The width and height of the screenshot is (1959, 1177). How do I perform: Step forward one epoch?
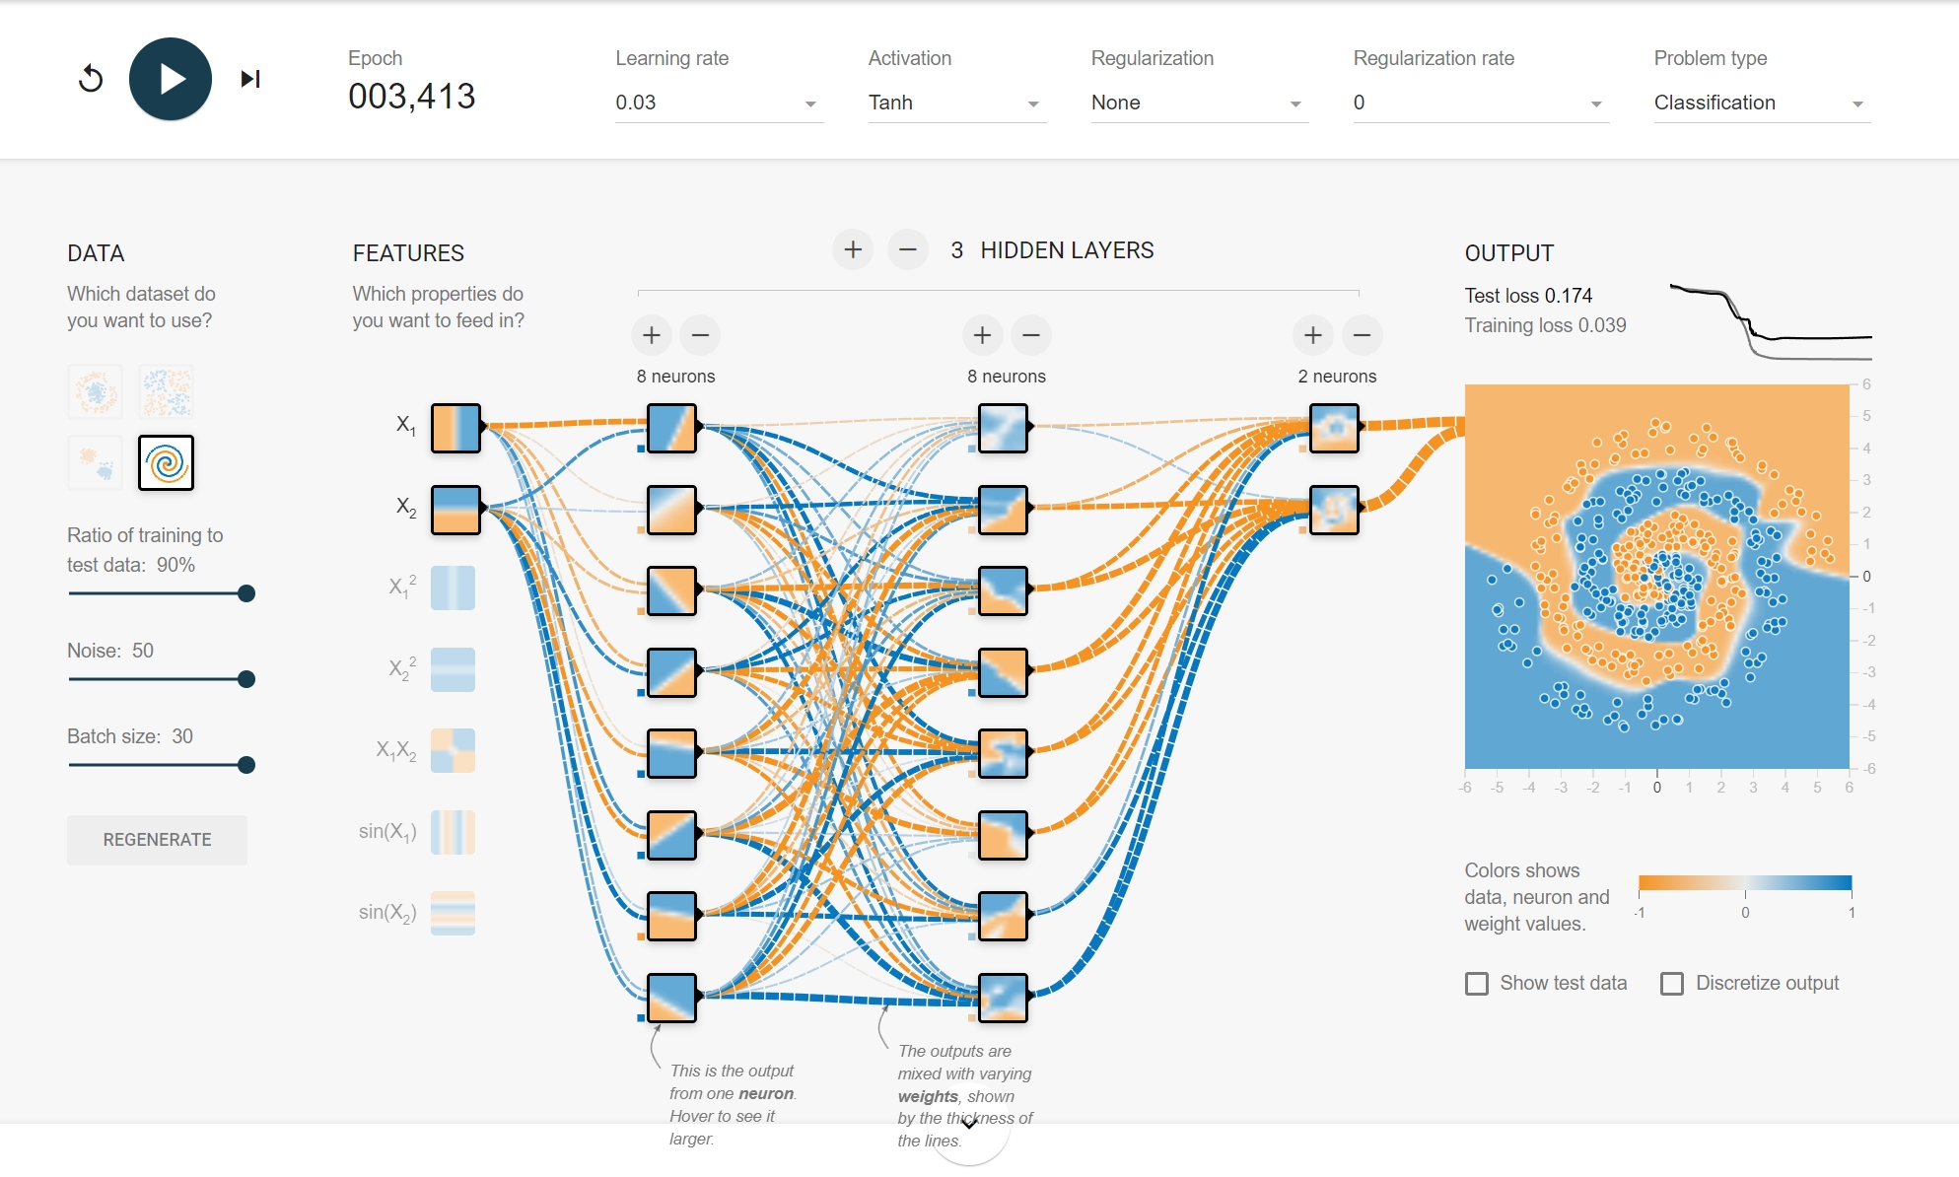(x=250, y=79)
